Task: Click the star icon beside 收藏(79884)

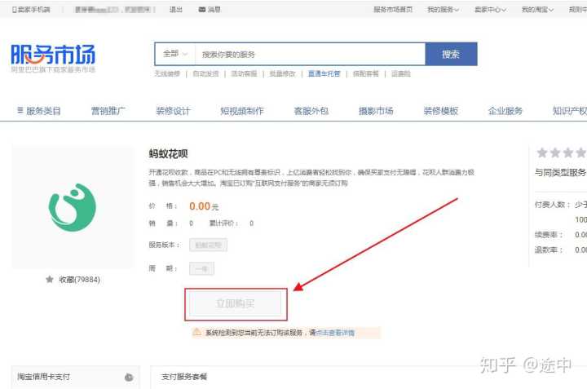Action: (x=50, y=279)
